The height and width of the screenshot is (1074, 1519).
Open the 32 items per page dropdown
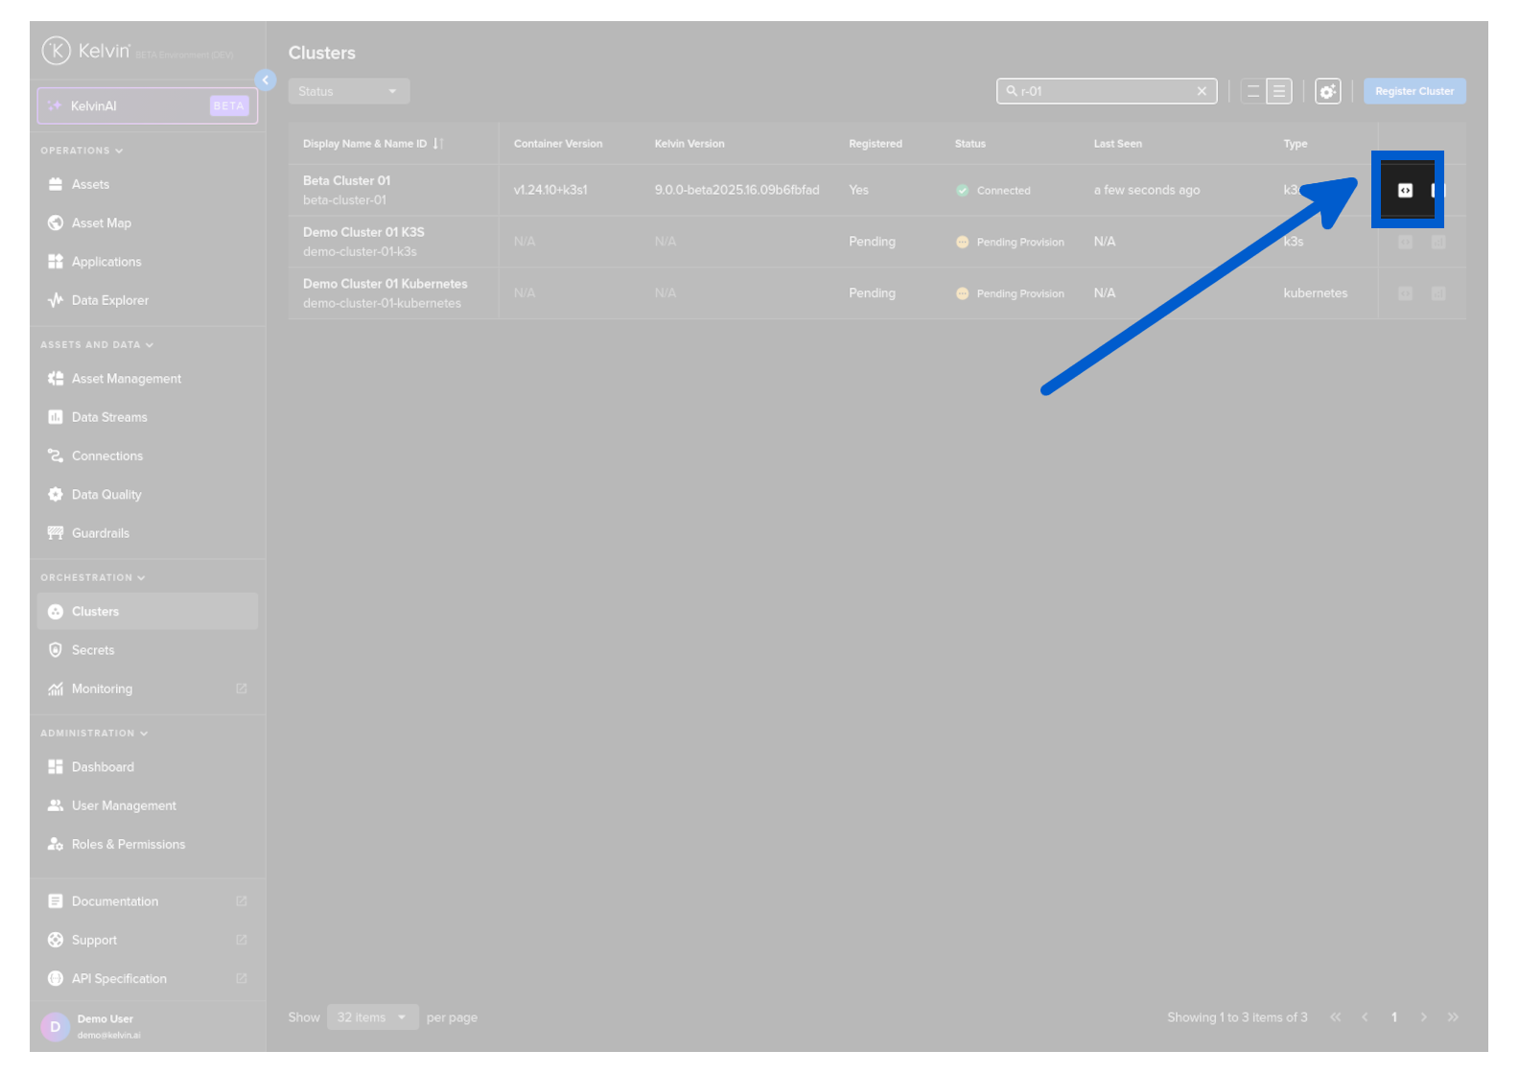tap(372, 1017)
